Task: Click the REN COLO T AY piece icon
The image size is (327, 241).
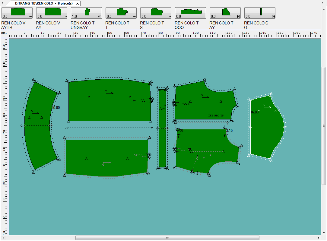Action: point(225,13)
